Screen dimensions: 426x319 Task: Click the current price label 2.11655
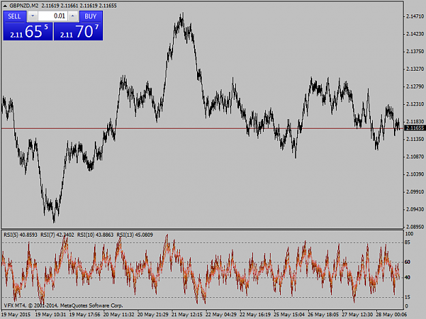pyautogui.click(x=414, y=128)
